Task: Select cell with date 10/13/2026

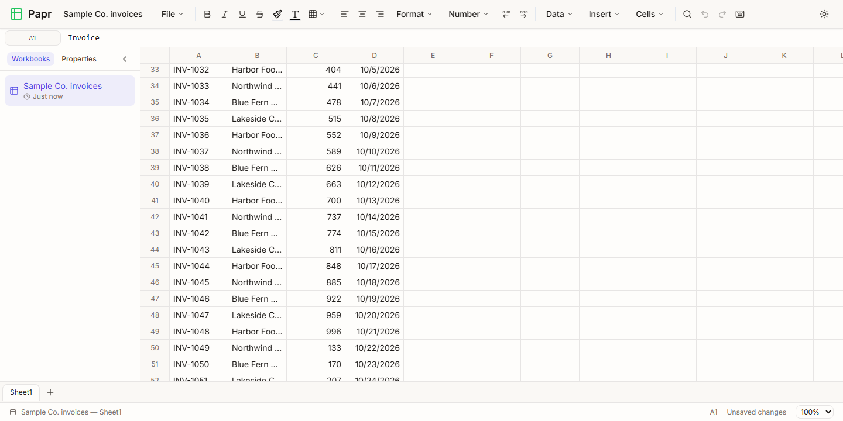Action: (x=375, y=201)
